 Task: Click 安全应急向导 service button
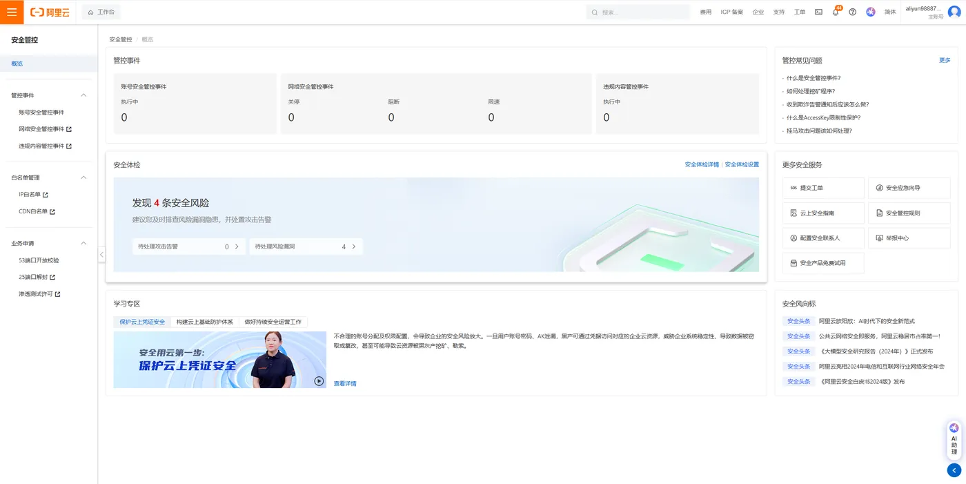point(909,188)
